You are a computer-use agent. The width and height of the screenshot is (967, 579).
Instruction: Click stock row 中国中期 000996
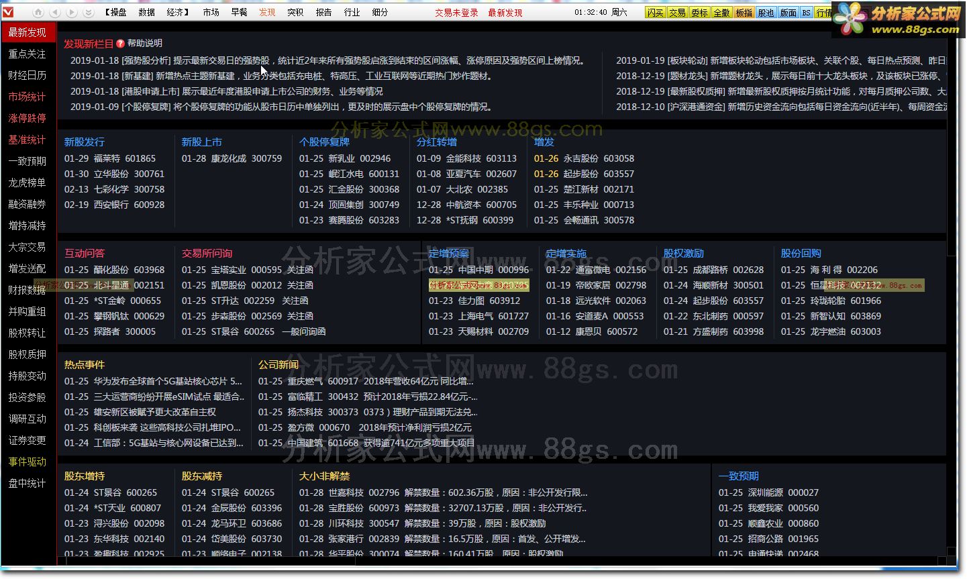tap(479, 270)
